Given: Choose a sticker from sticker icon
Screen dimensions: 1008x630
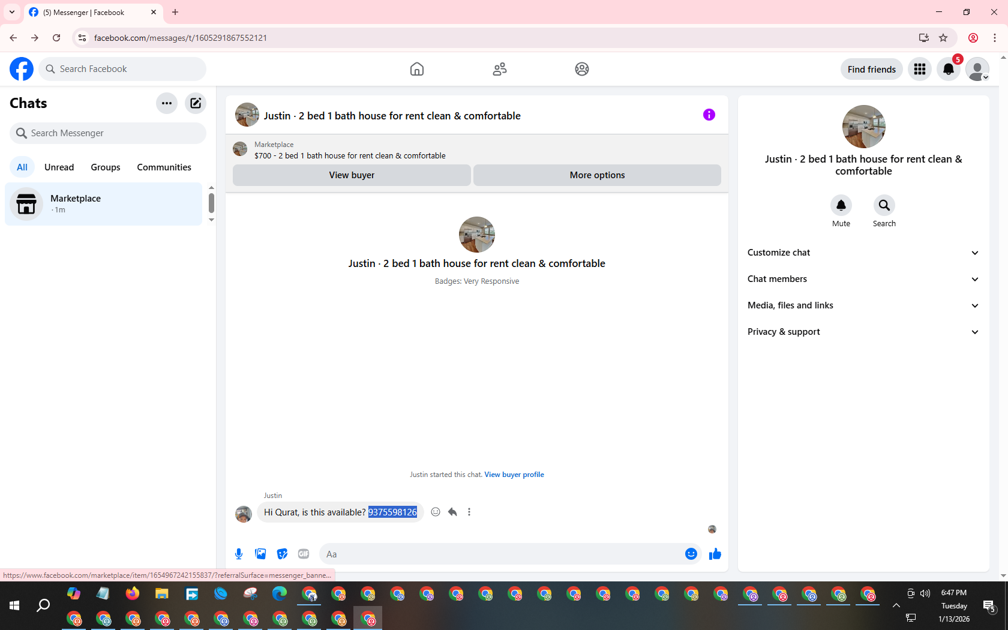Looking at the screenshot, I should coord(282,554).
